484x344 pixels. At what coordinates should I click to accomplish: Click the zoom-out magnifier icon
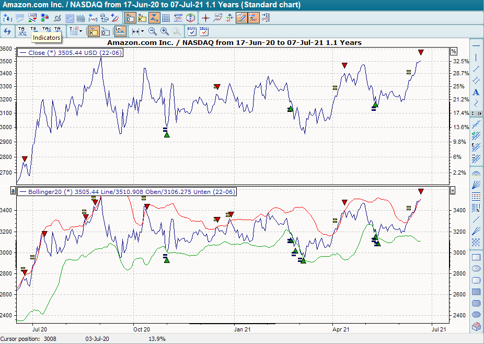(x=152, y=31)
